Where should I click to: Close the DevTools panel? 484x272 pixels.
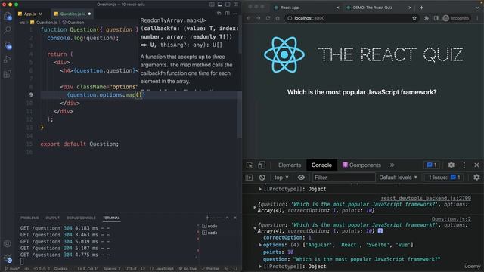pyautogui.click(x=476, y=165)
